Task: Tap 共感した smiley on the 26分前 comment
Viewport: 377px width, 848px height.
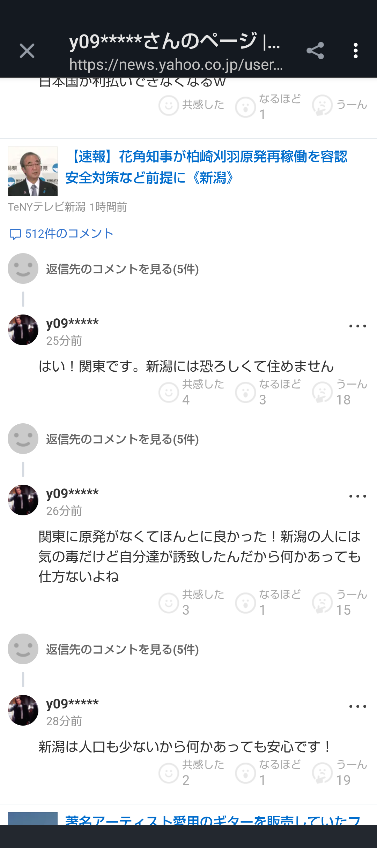Action: [169, 603]
